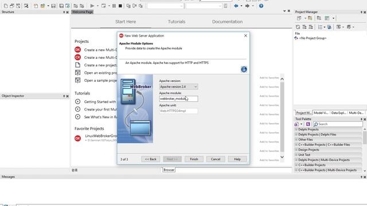Click Welcome Page scrollbar down arrow
This screenshot has width=367, height=206.
click(282, 157)
